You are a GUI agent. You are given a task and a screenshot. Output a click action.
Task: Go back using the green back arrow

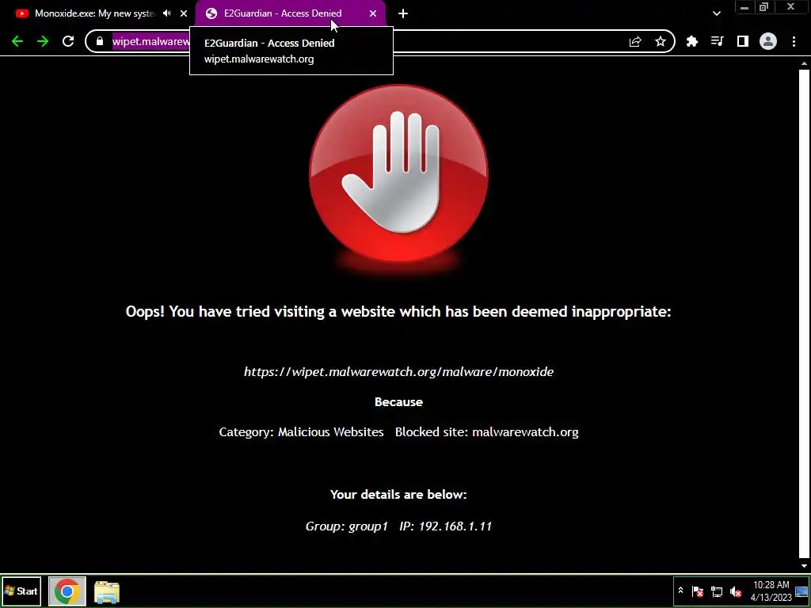[x=17, y=41]
